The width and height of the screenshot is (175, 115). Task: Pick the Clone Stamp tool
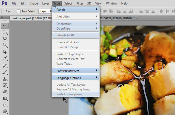tap(5, 79)
